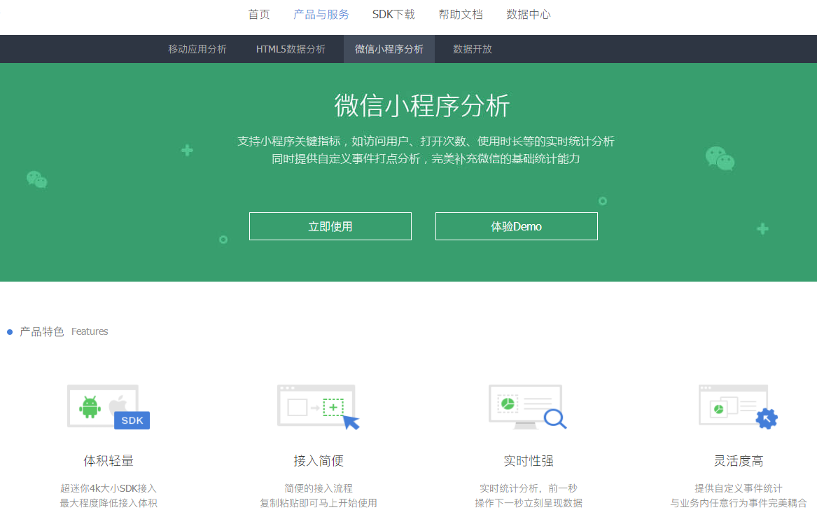817x524 pixels.
Task: Click the 实时性强 feature title
Action: 529,461
